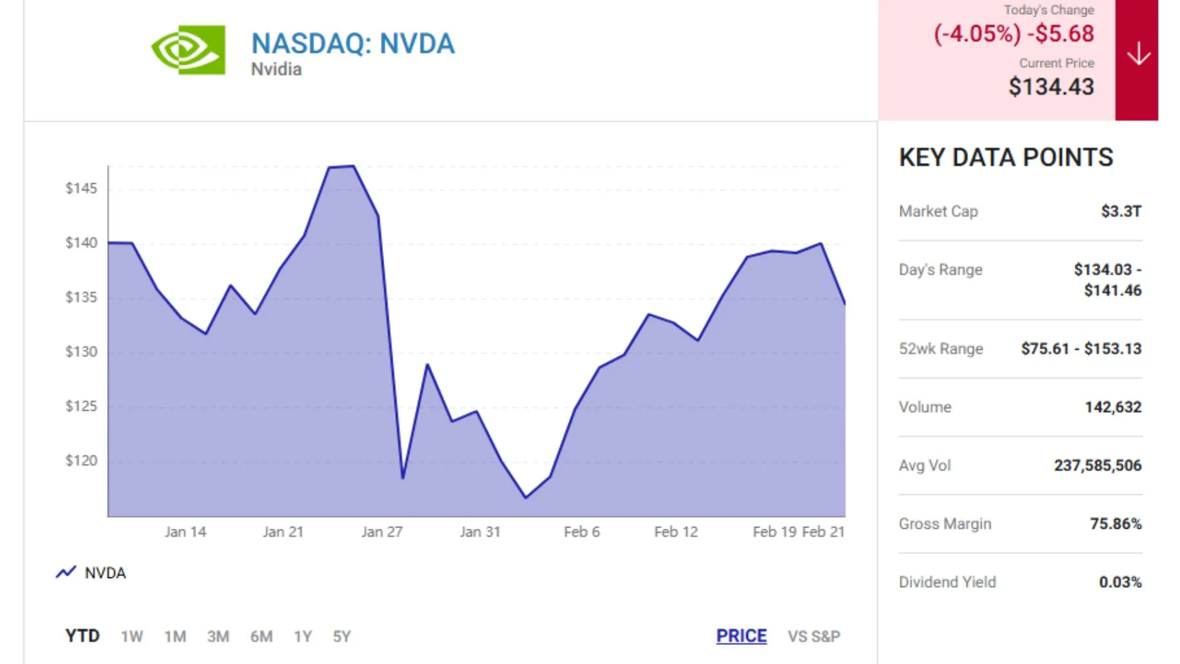Switch chart to VS S&P view
The height and width of the screenshot is (664, 1180).
tap(814, 636)
